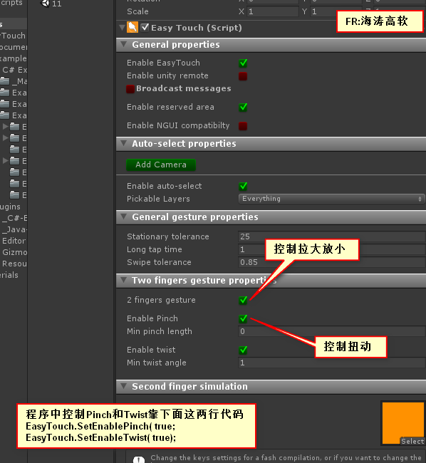This screenshot has height=463, width=426.
Task: Click the Unity logo icon beside 11
Action: click(x=45, y=4)
